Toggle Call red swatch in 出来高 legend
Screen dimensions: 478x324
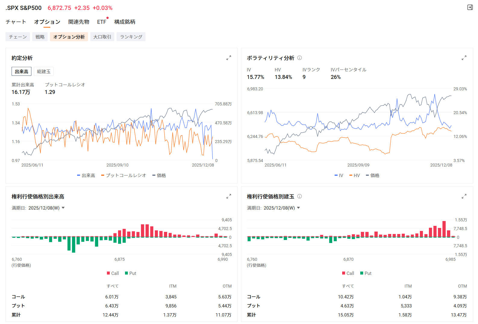tap(108, 273)
